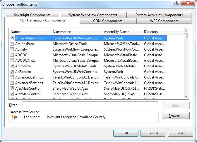Uncheck AdRotator in System.Web.Mobile row
The height and width of the screenshot is (142, 197).
[12, 66]
